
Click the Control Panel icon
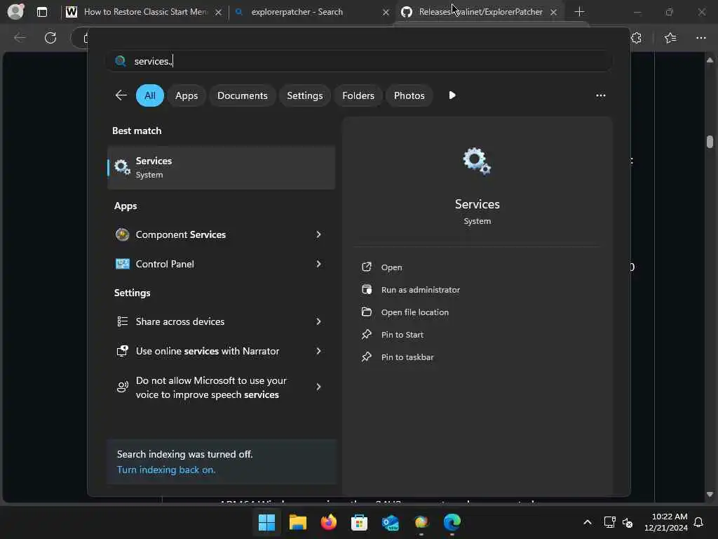122,264
